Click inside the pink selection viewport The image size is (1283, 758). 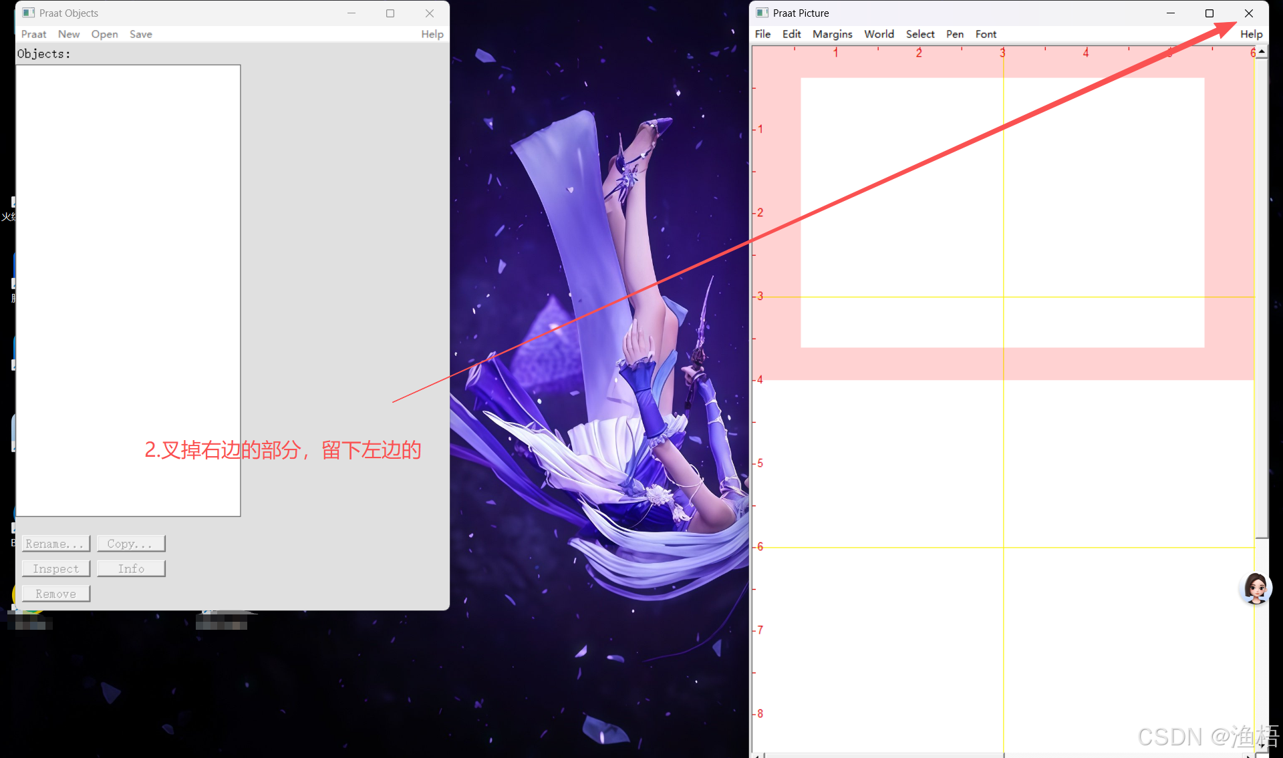[x=1002, y=213]
